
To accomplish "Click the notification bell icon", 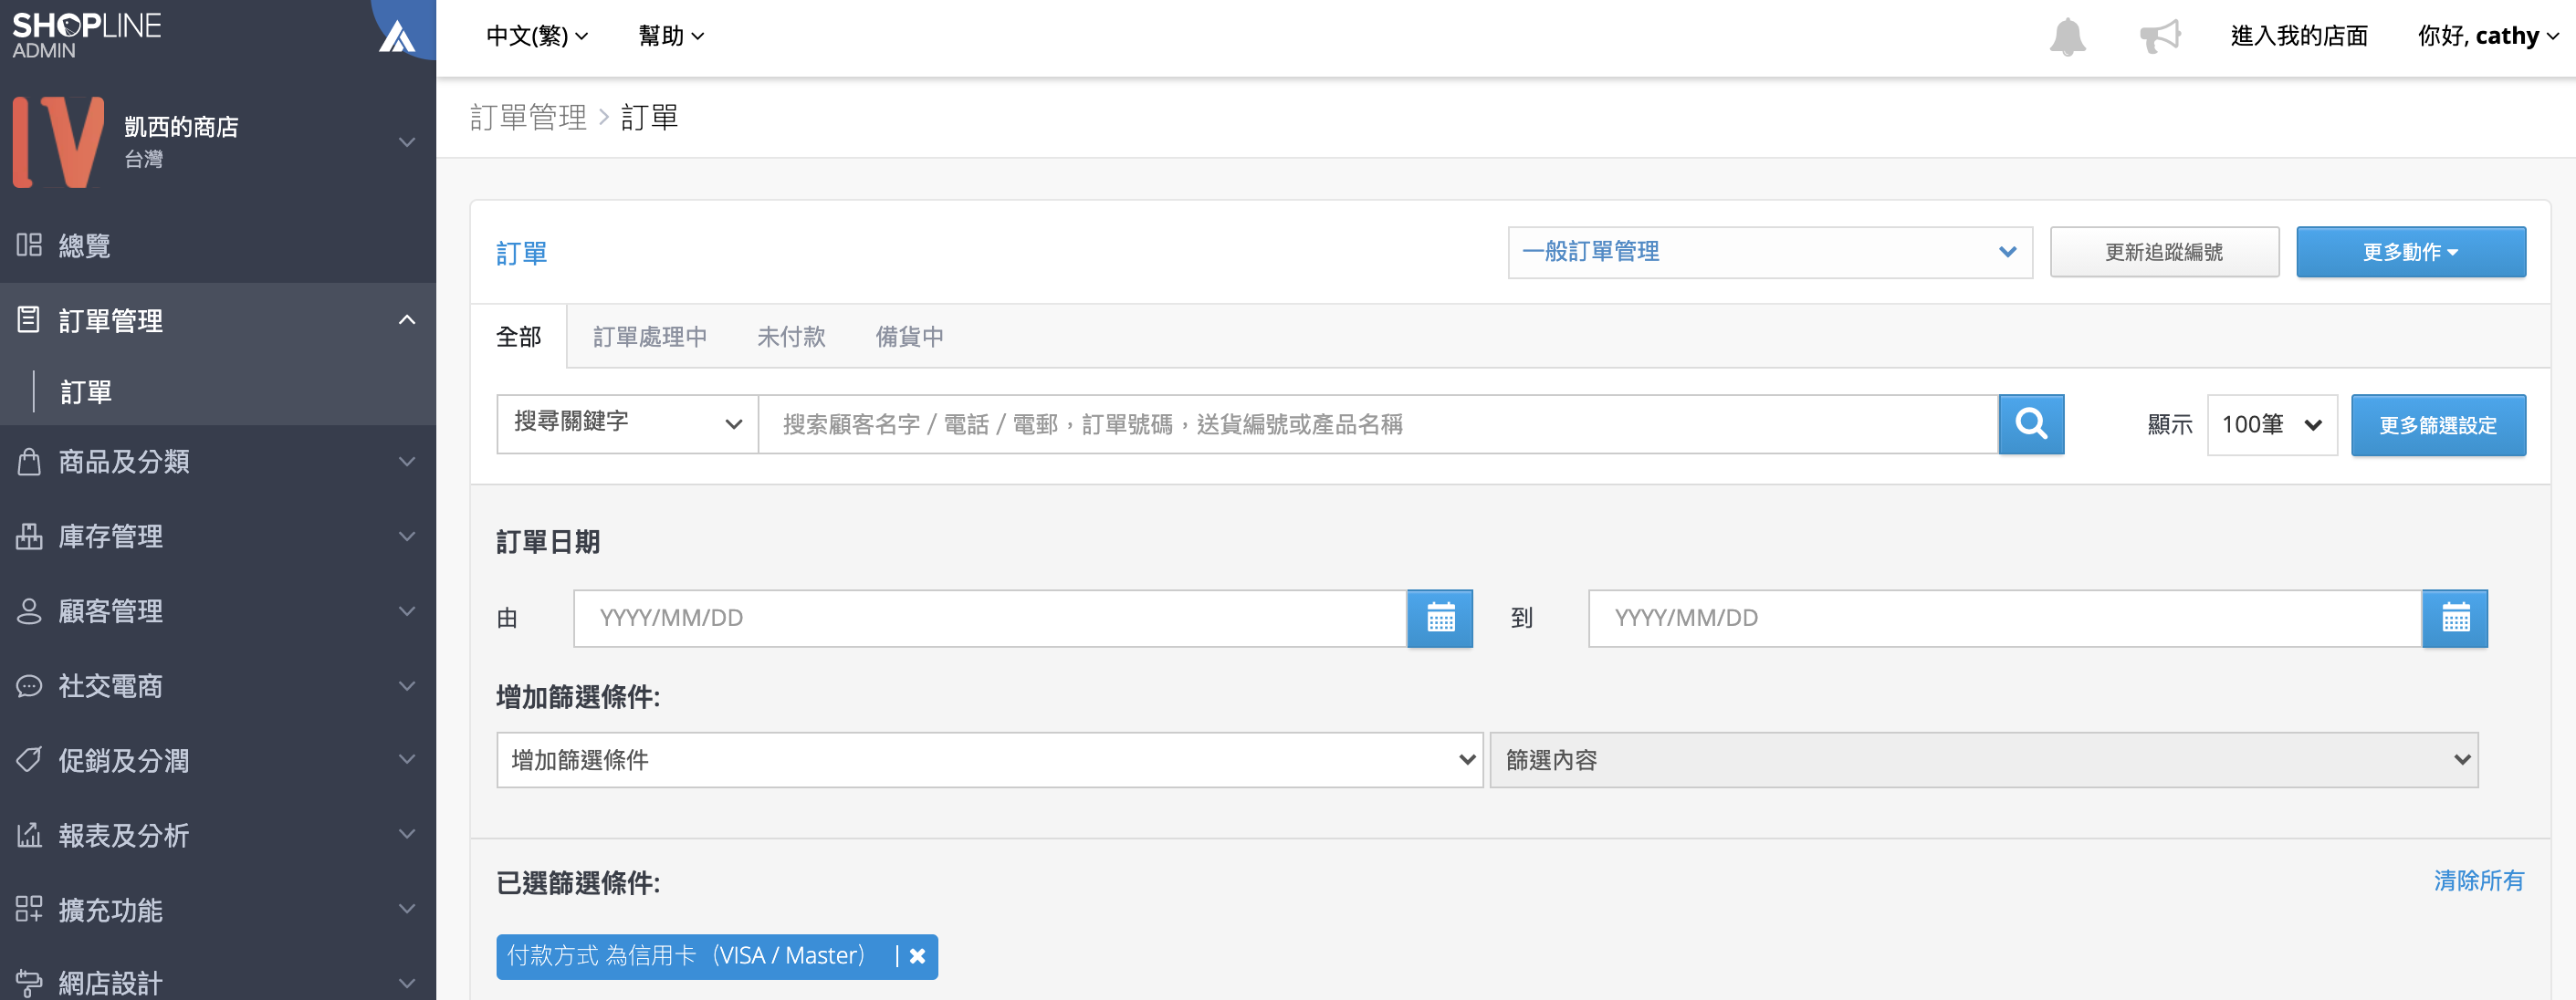I will (2067, 37).
